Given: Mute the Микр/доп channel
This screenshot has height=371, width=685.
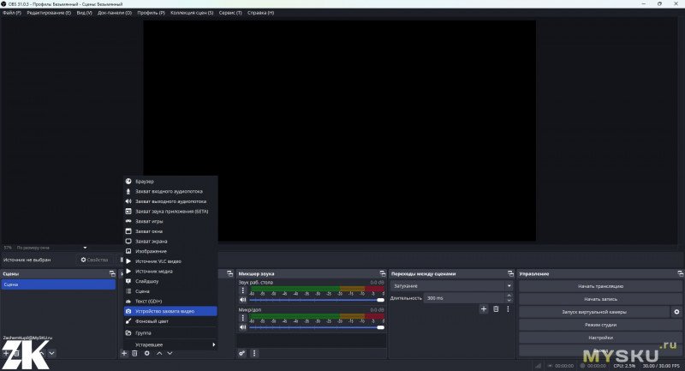Looking at the screenshot, I should pyautogui.click(x=243, y=327).
